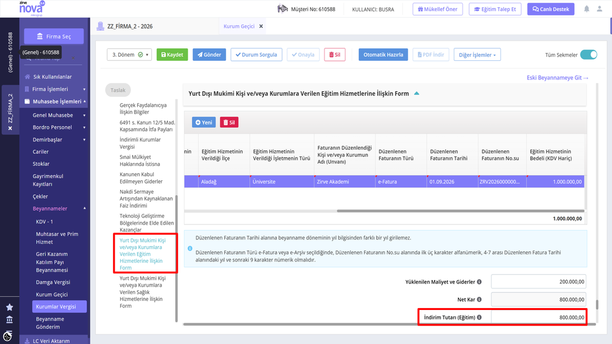
Task: Open Canlı Destek live support
Action: [550, 9]
